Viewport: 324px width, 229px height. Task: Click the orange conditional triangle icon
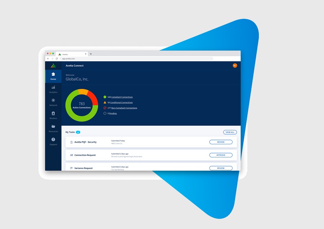[x=105, y=102]
